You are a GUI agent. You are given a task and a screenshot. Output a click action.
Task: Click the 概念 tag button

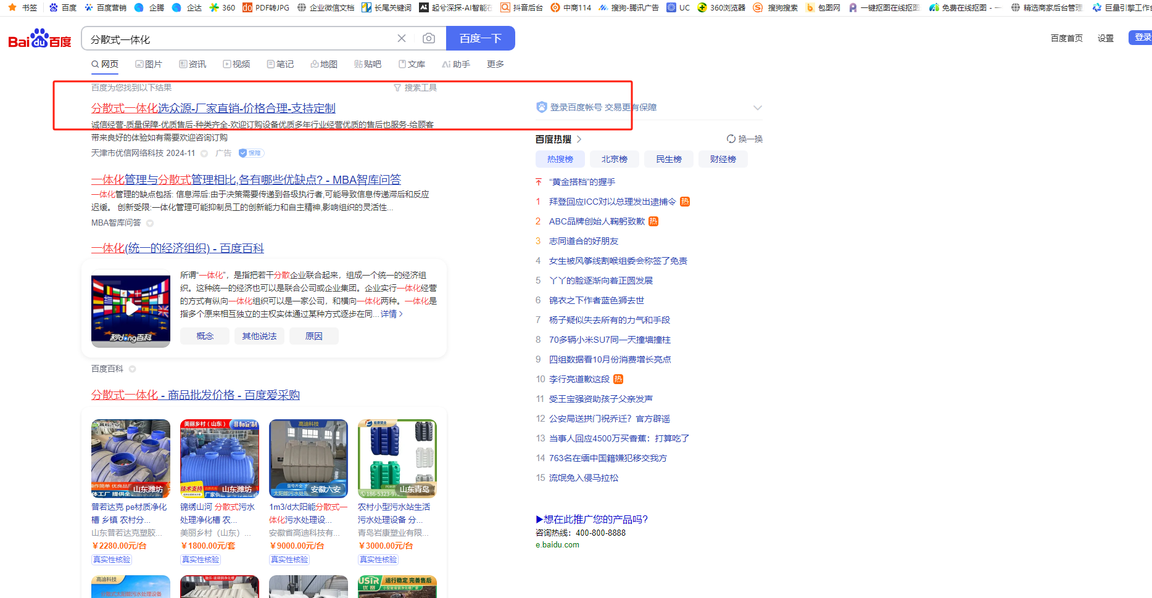click(205, 336)
